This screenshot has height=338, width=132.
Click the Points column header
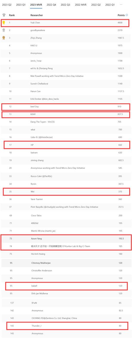pyautogui.click(x=121, y=15)
